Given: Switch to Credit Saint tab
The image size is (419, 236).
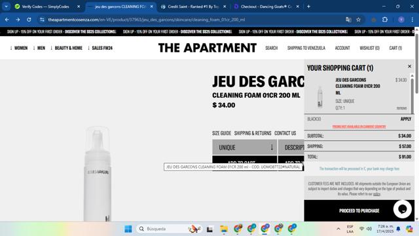Looking at the screenshot, I should [193, 7].
